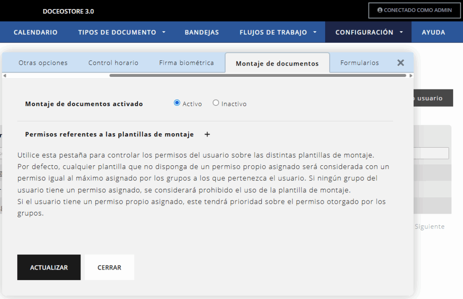Close the dialog with the X icon
The image size is (463, 299).
[400, 63]
